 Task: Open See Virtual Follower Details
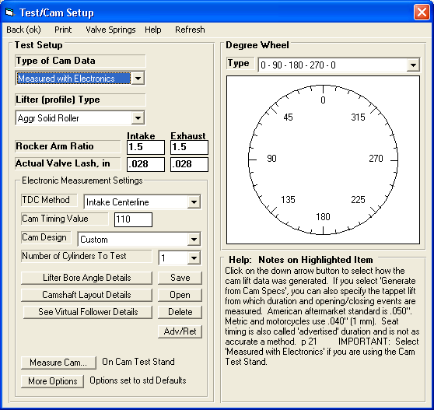click(x=88, y=312)
